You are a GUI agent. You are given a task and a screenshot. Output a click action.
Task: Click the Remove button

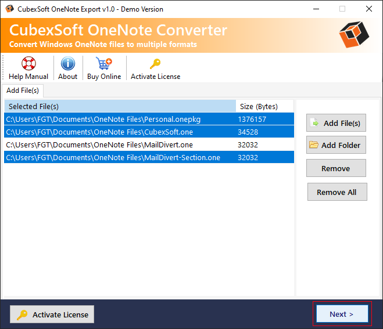pos(336,168)
